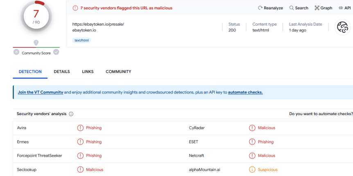
Task: Click the CyRadar malicious alert icon
Action: 252,128
